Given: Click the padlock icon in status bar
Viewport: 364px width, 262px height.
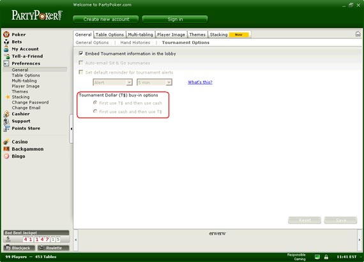Looking at the screenshot, I should coord(326,257).
